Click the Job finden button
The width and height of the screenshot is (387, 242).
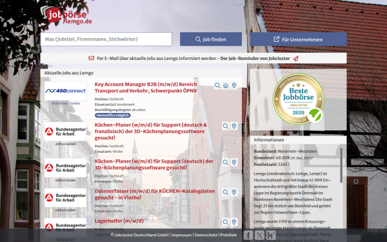click(211, 39)
